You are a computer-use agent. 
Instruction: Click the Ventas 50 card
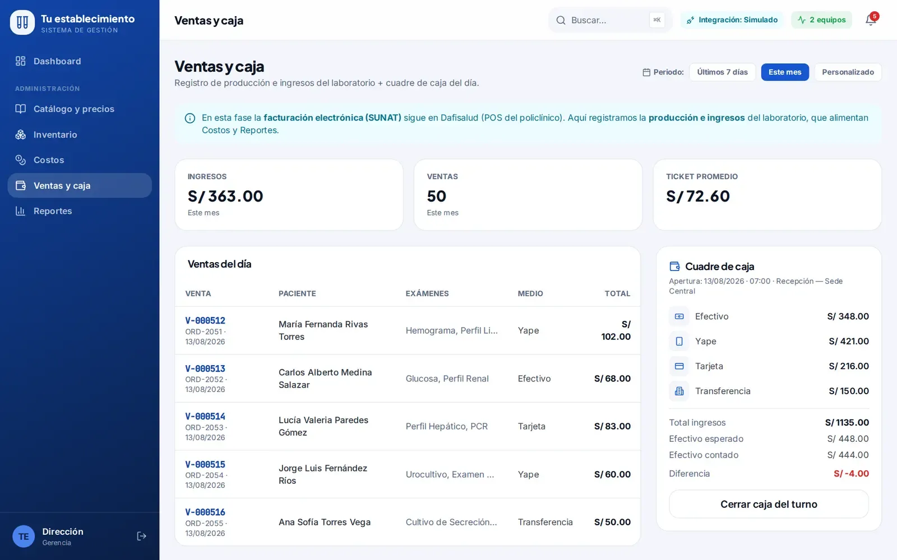528,195
